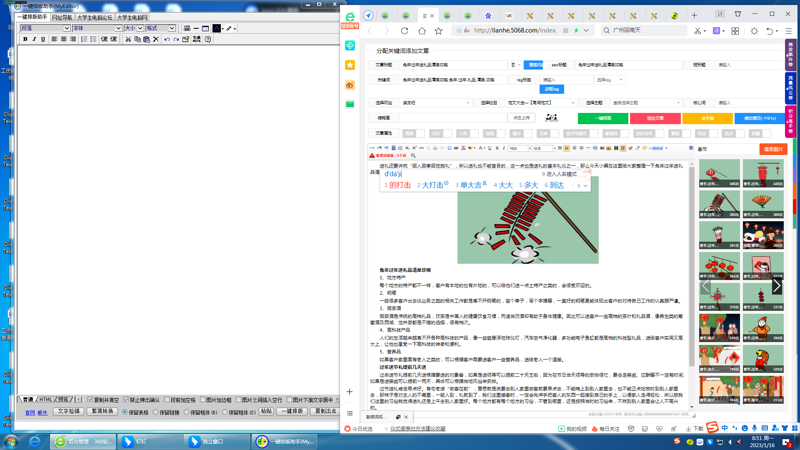Bookmark the page with the star icon

click(438, 30)
